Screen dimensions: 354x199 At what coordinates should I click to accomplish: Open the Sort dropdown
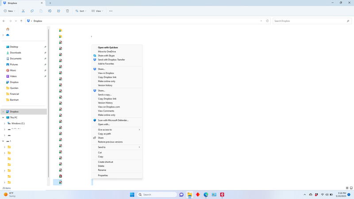click(81, 11)
